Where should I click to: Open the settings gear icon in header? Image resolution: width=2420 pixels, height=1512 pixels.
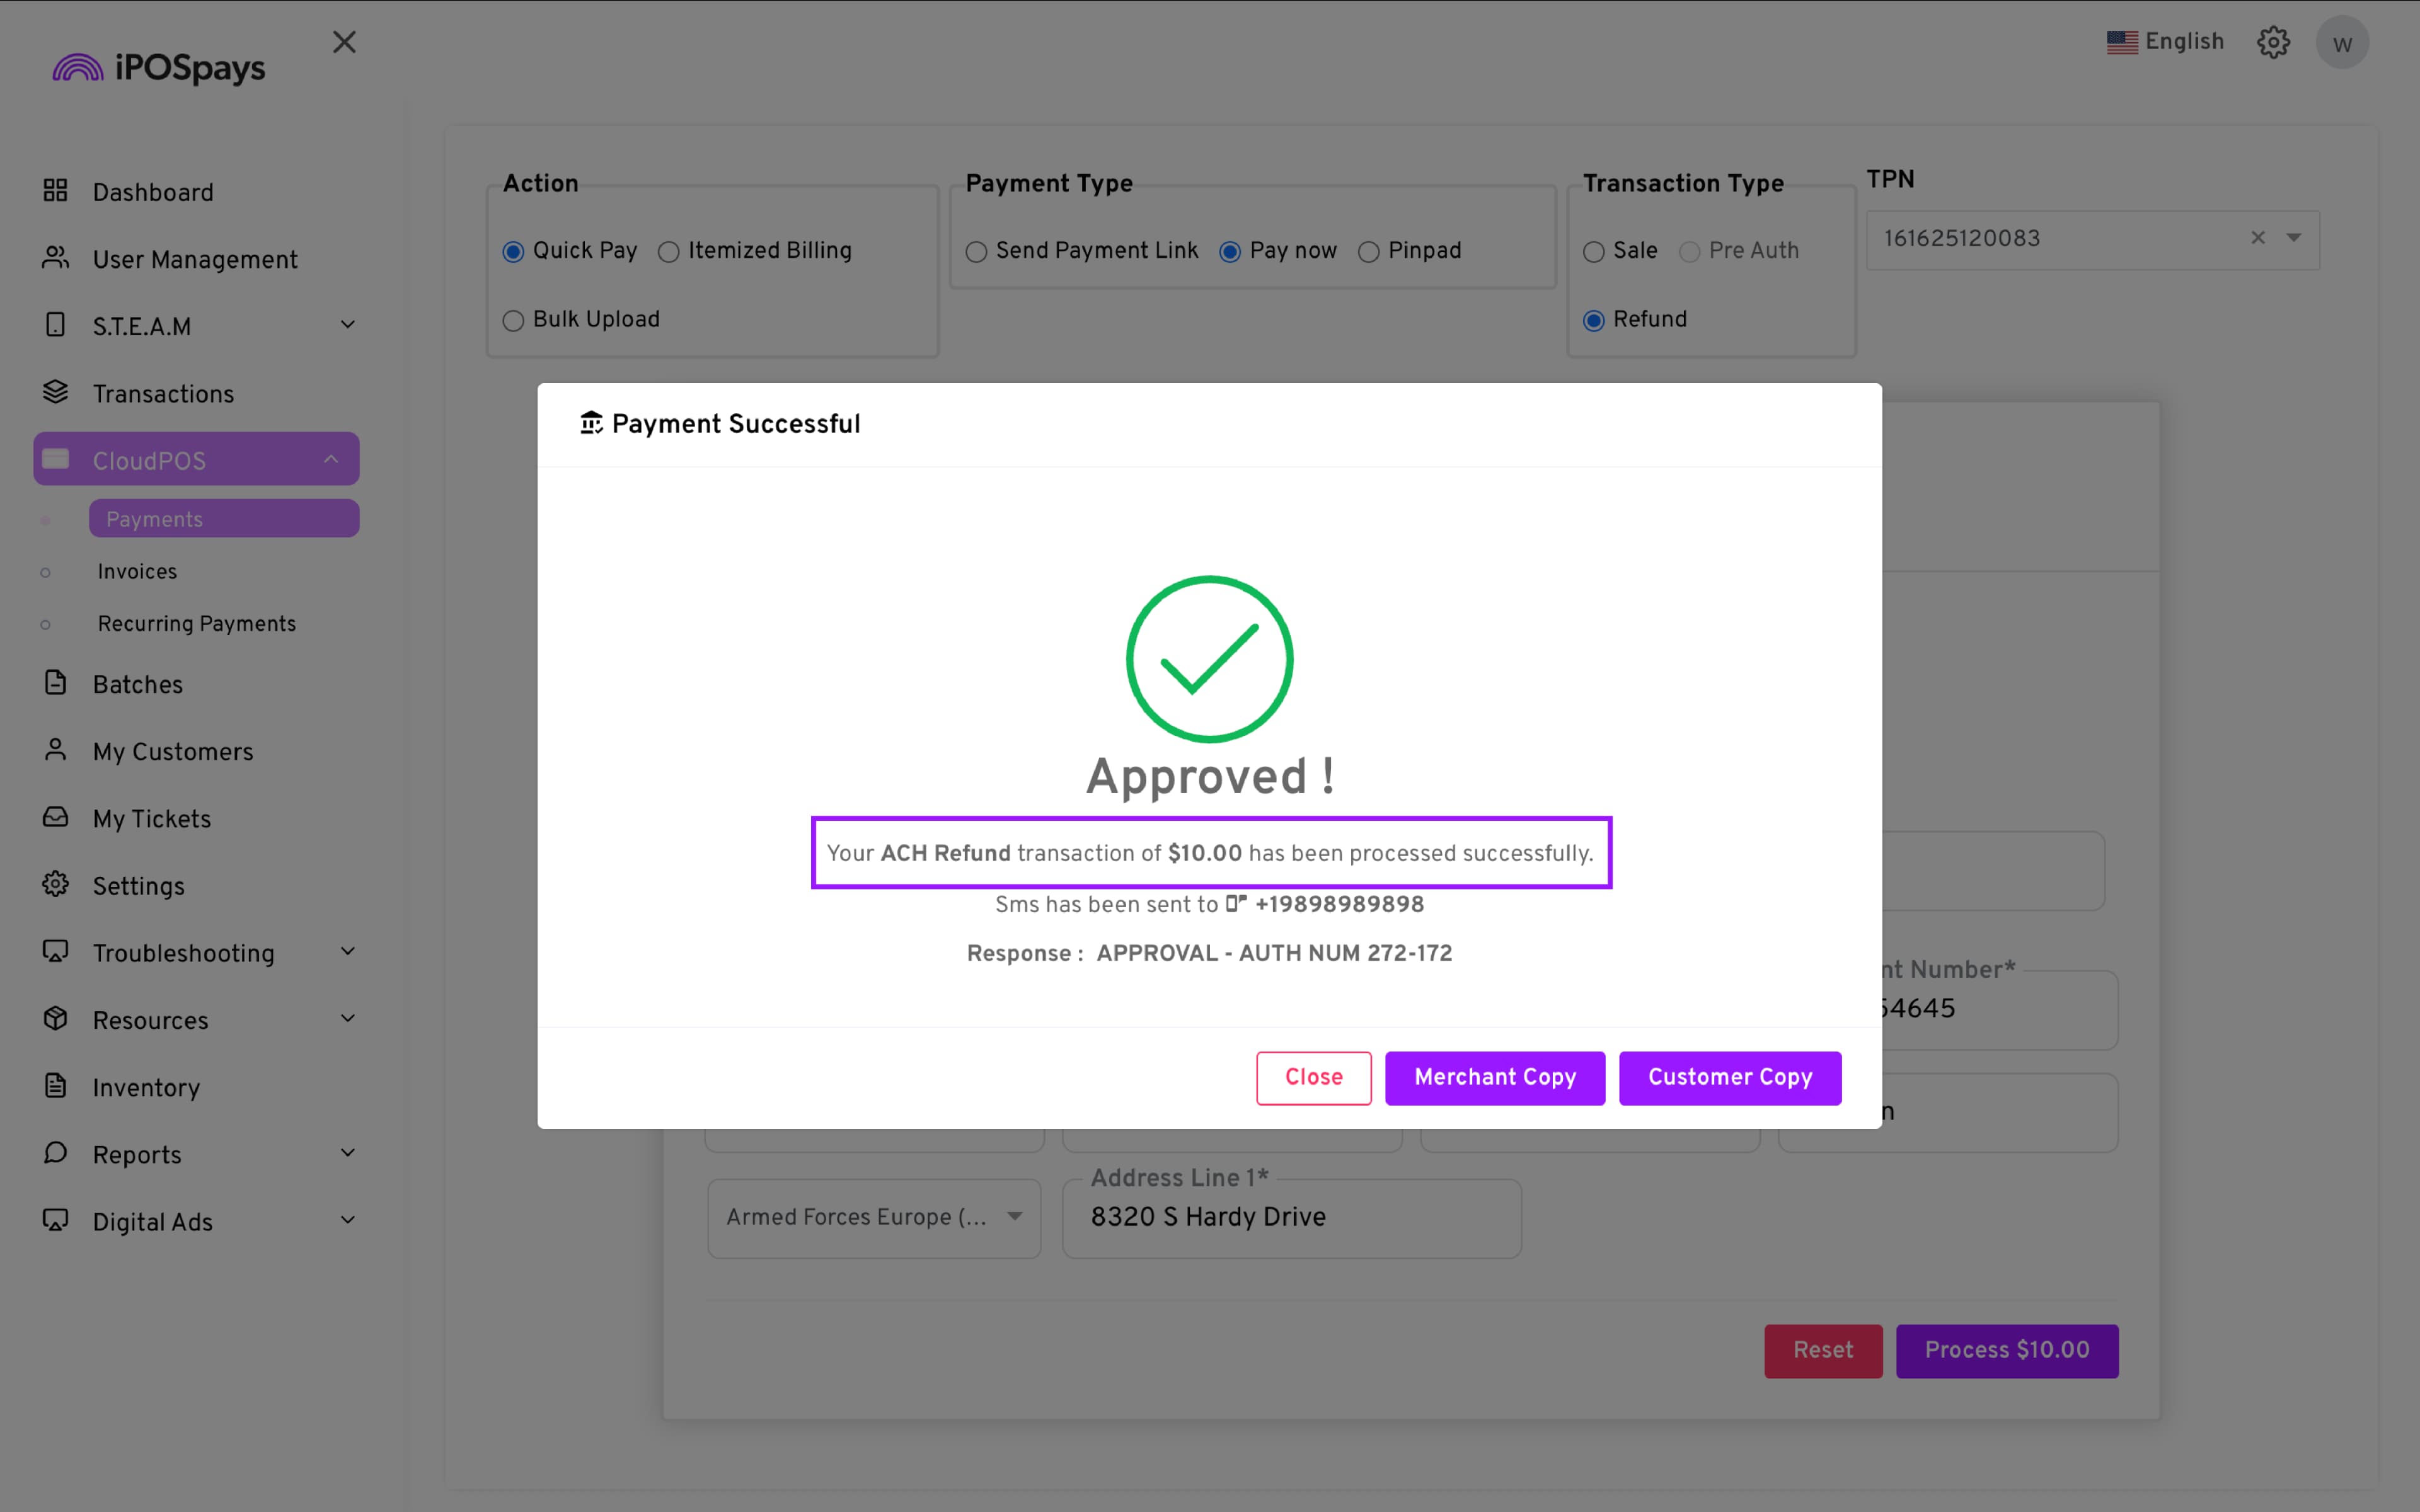point(2273,42)
